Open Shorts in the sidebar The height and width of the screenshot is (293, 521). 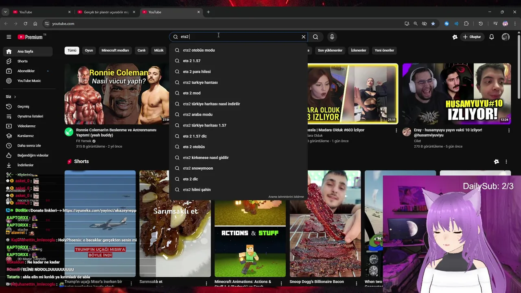(27, 61)
